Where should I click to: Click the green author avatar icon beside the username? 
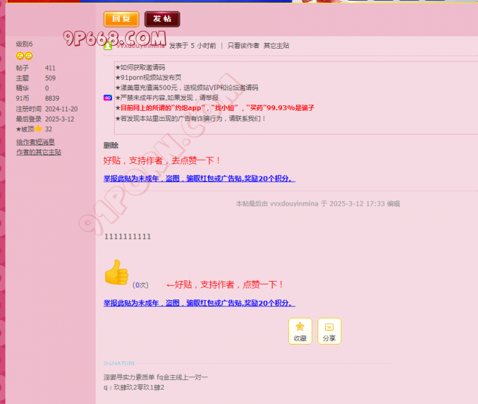click(x=108, y=46)
